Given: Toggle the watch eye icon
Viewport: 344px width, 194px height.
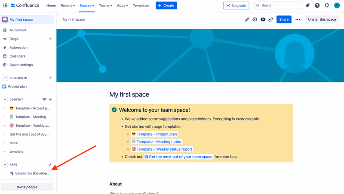Looking at the screenshot, I should click(x=263, y=19).
